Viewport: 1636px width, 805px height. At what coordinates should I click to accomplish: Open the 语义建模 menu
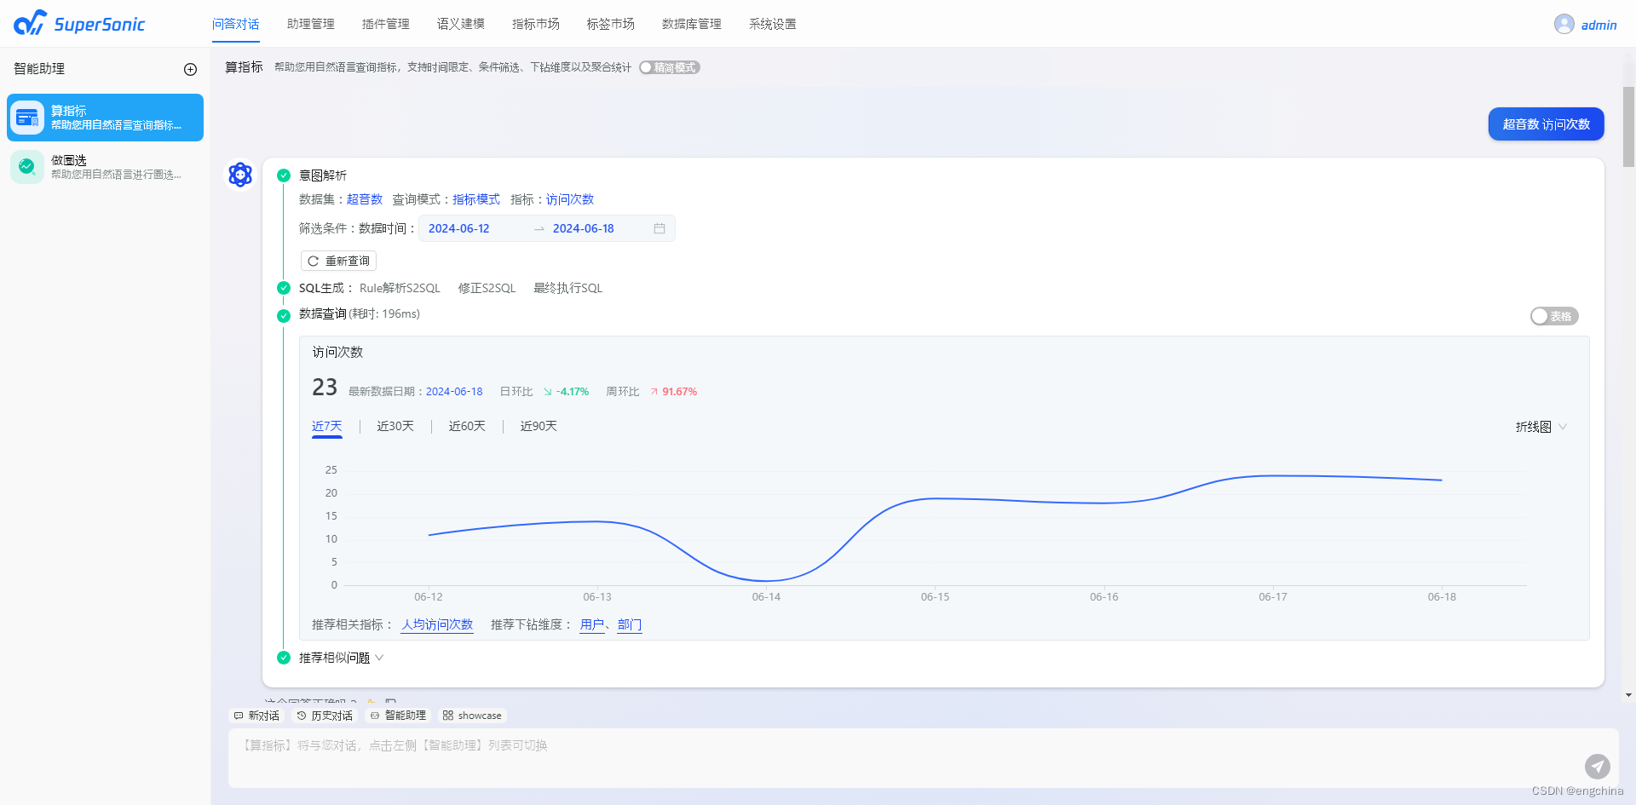click(x=461, y=24)
